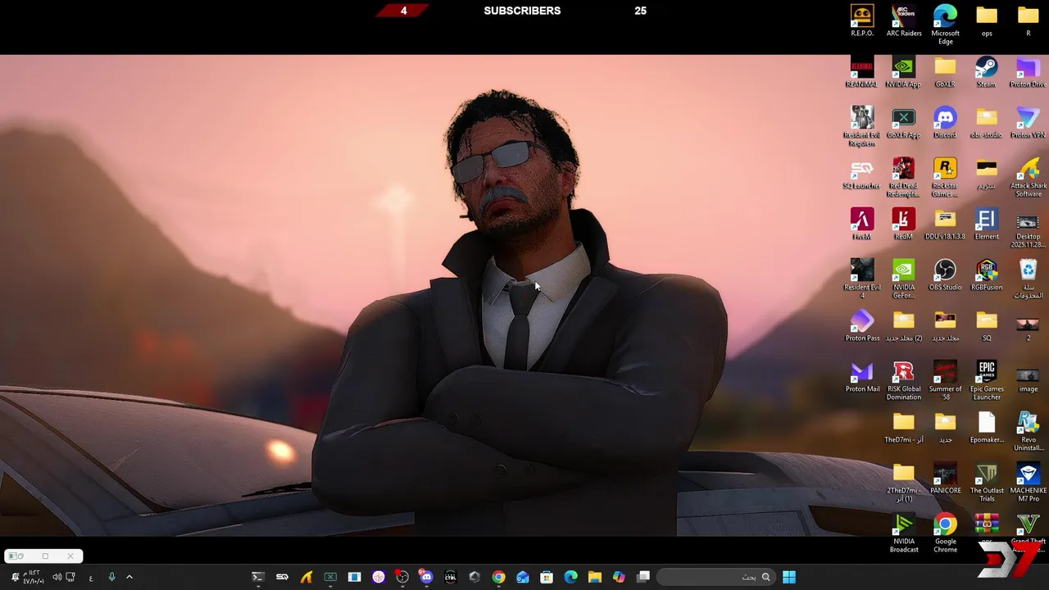
Task: Open the R.E.P.O. game shortcut
Action: (x=862, y=20)
